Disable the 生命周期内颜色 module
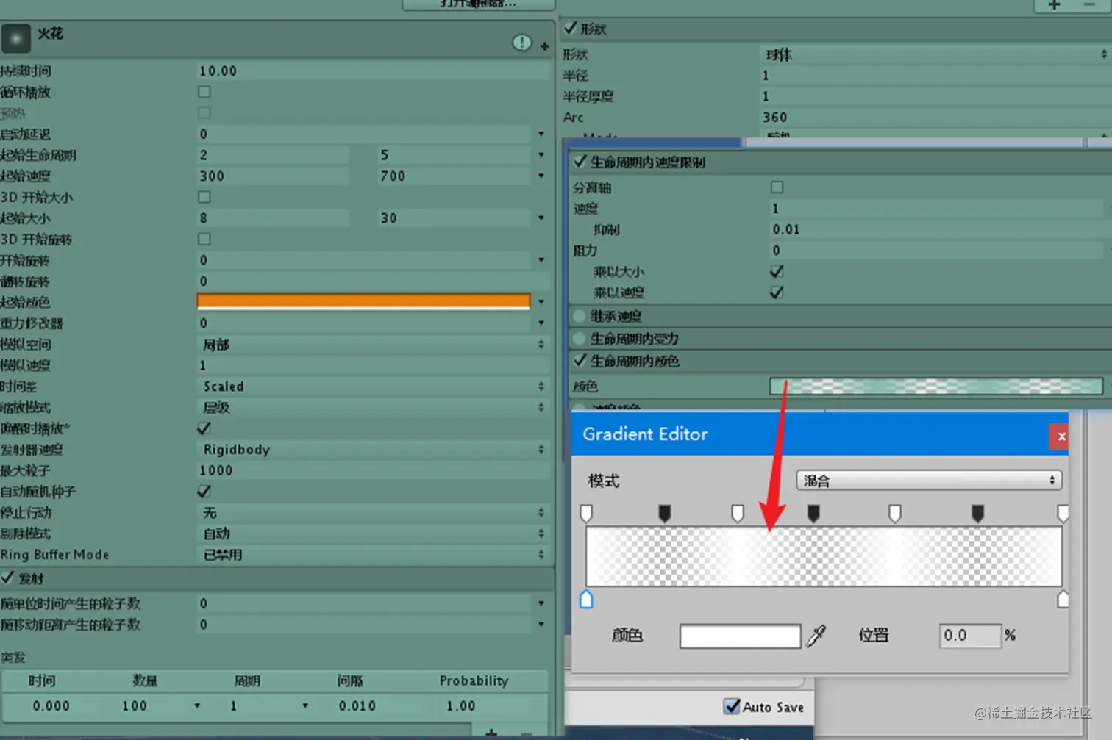 tap(580, 361)
